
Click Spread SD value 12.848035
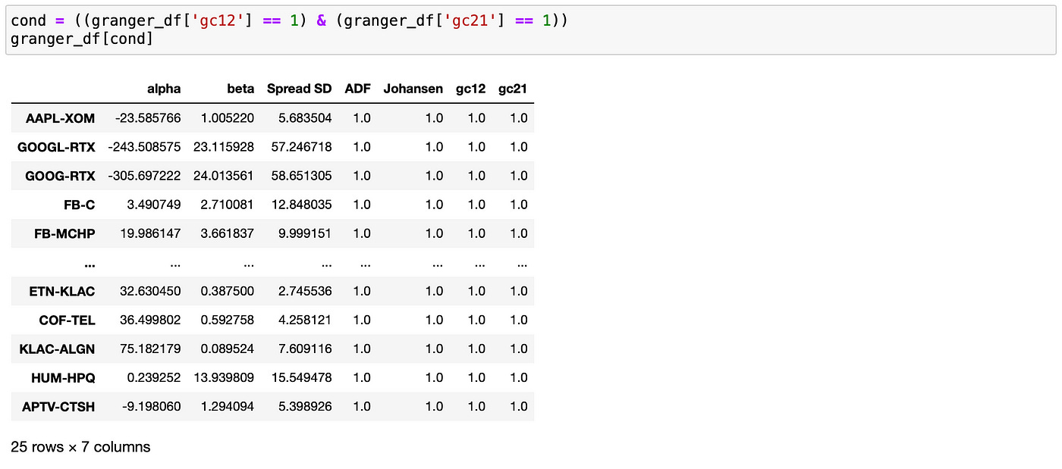coord(301,205)
